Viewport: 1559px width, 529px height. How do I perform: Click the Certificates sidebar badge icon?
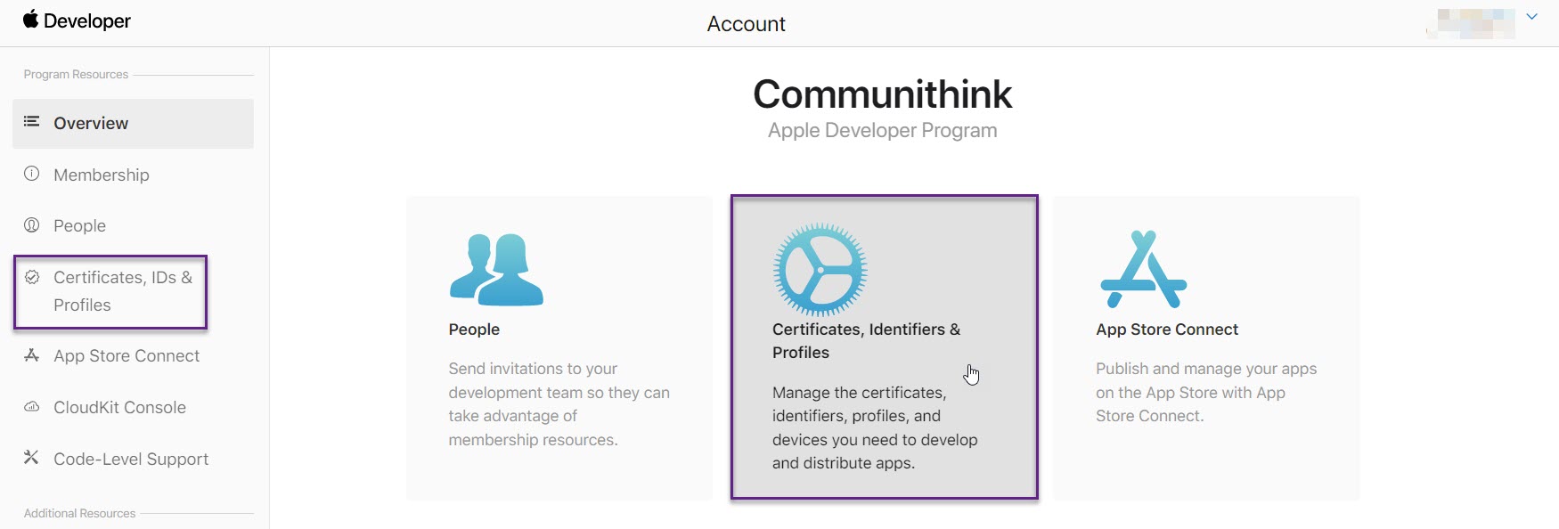coord(31,277)
